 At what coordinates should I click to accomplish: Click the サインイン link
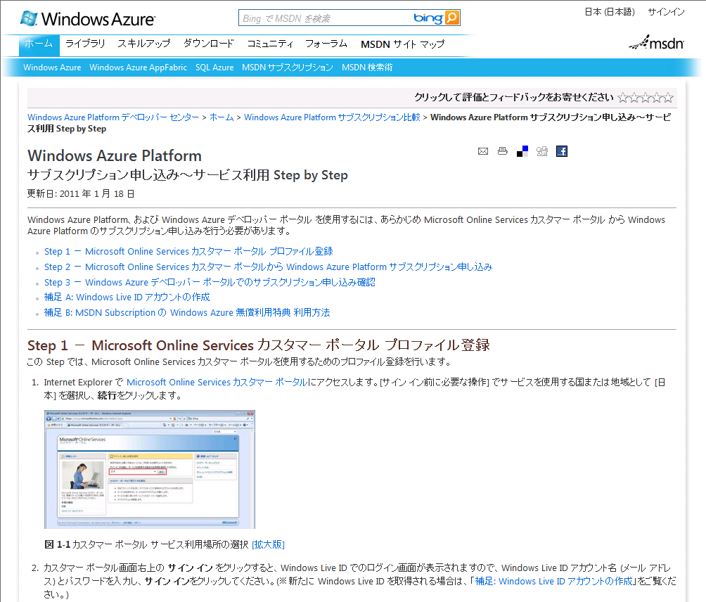[x=666, y=12]
